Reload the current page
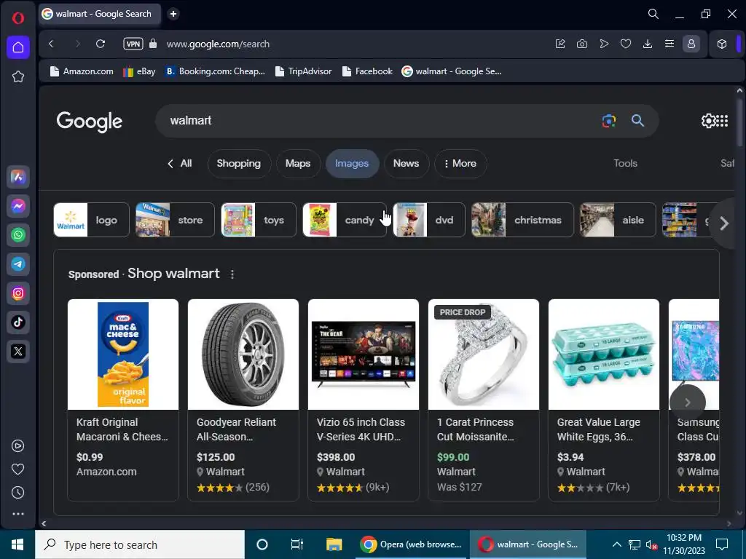 click(101, 44)
